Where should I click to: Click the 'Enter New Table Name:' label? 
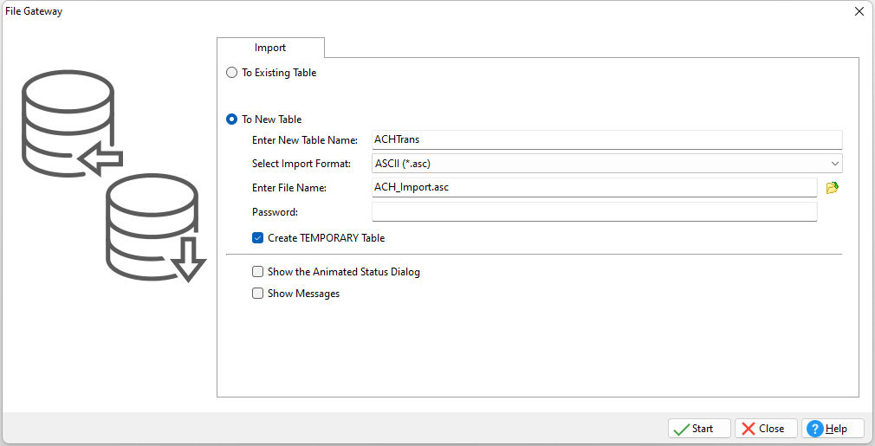305,140
